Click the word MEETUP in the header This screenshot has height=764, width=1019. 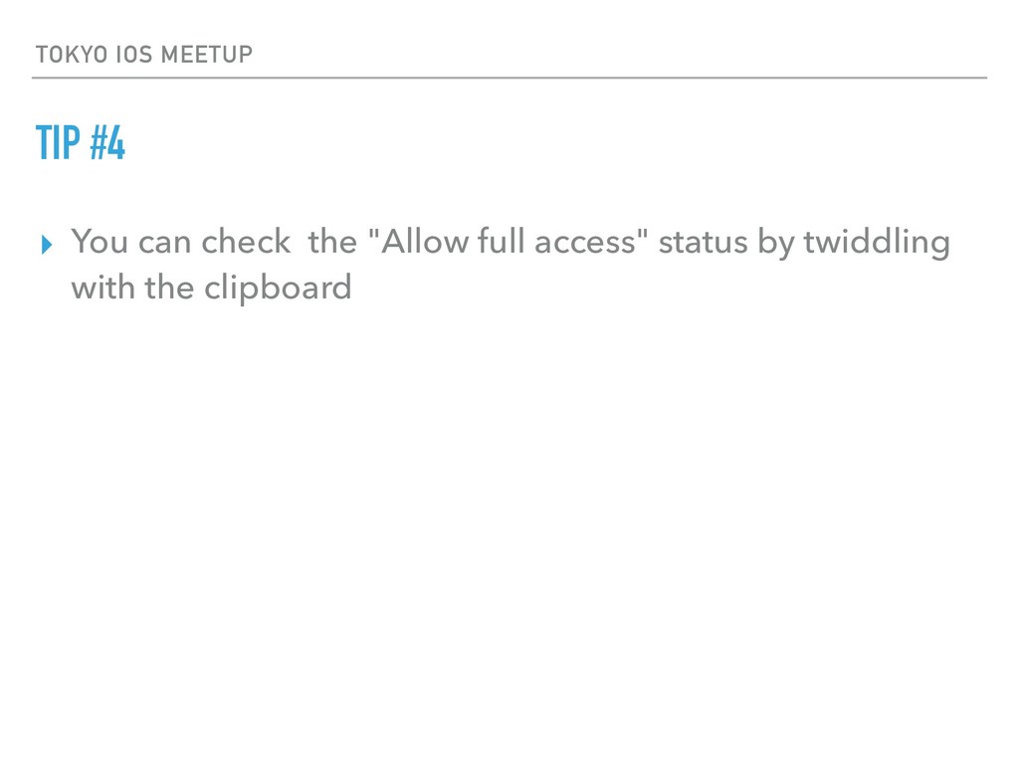coord(207,55)
